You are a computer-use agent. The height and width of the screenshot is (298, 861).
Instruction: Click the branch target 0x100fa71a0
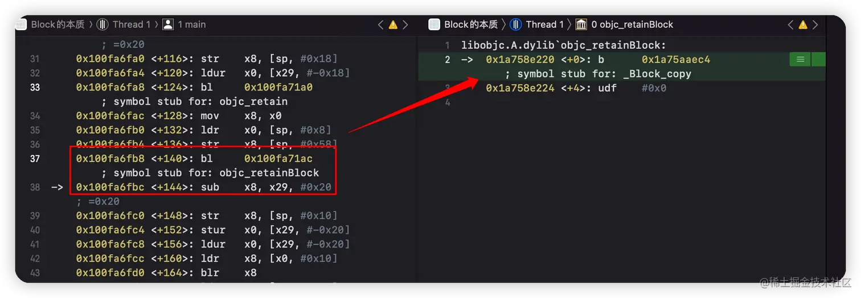click(x=278, y=88)
